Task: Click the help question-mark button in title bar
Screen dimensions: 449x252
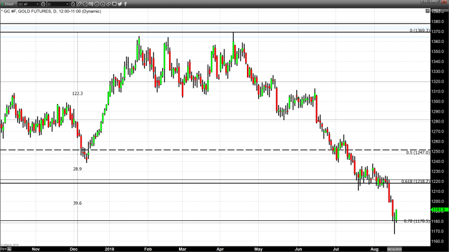Action: (x=423, y=1)
